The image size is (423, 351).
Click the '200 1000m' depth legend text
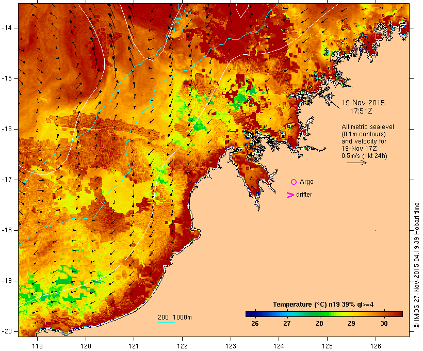point(175,317)
